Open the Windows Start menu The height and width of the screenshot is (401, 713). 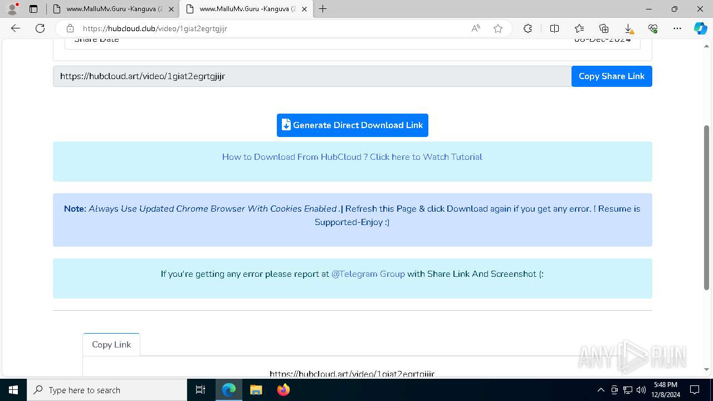(x=13, y=390)
